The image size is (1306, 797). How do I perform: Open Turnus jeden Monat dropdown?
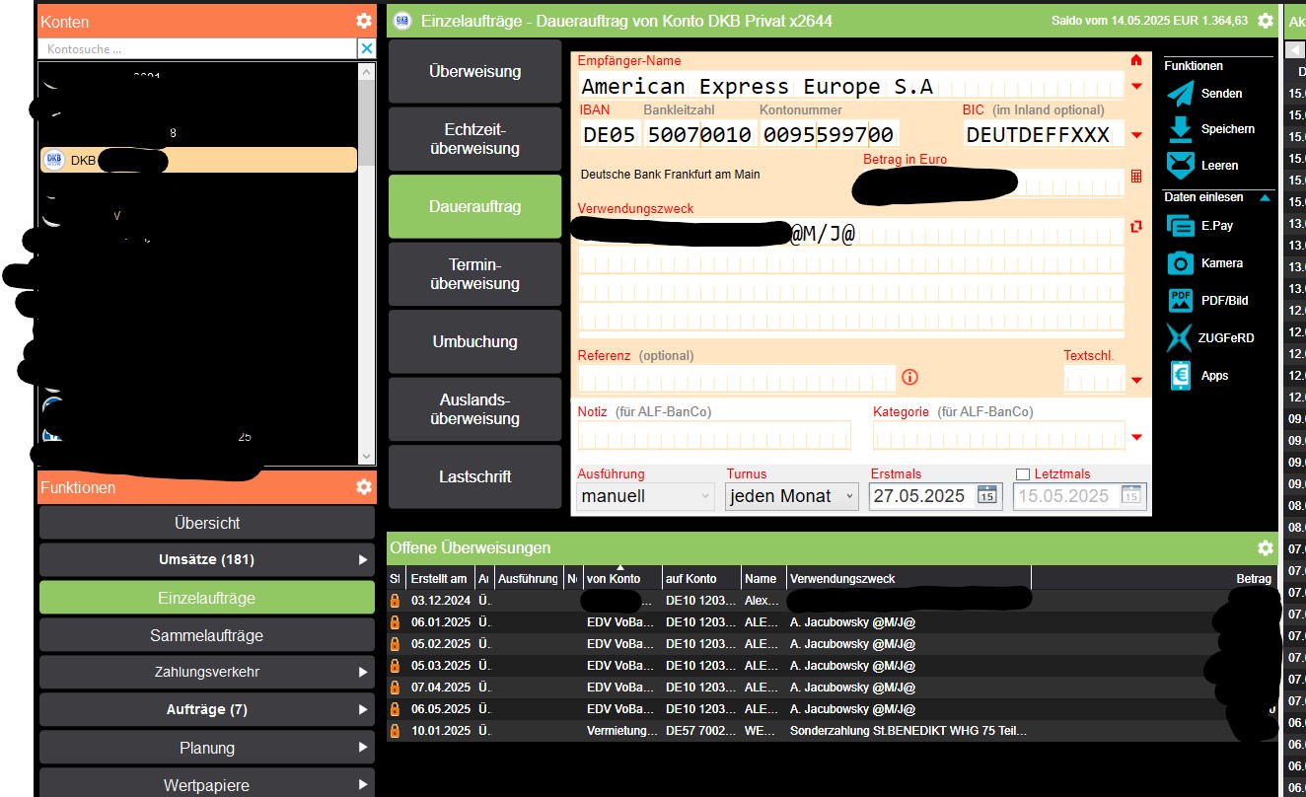[792, 496]
